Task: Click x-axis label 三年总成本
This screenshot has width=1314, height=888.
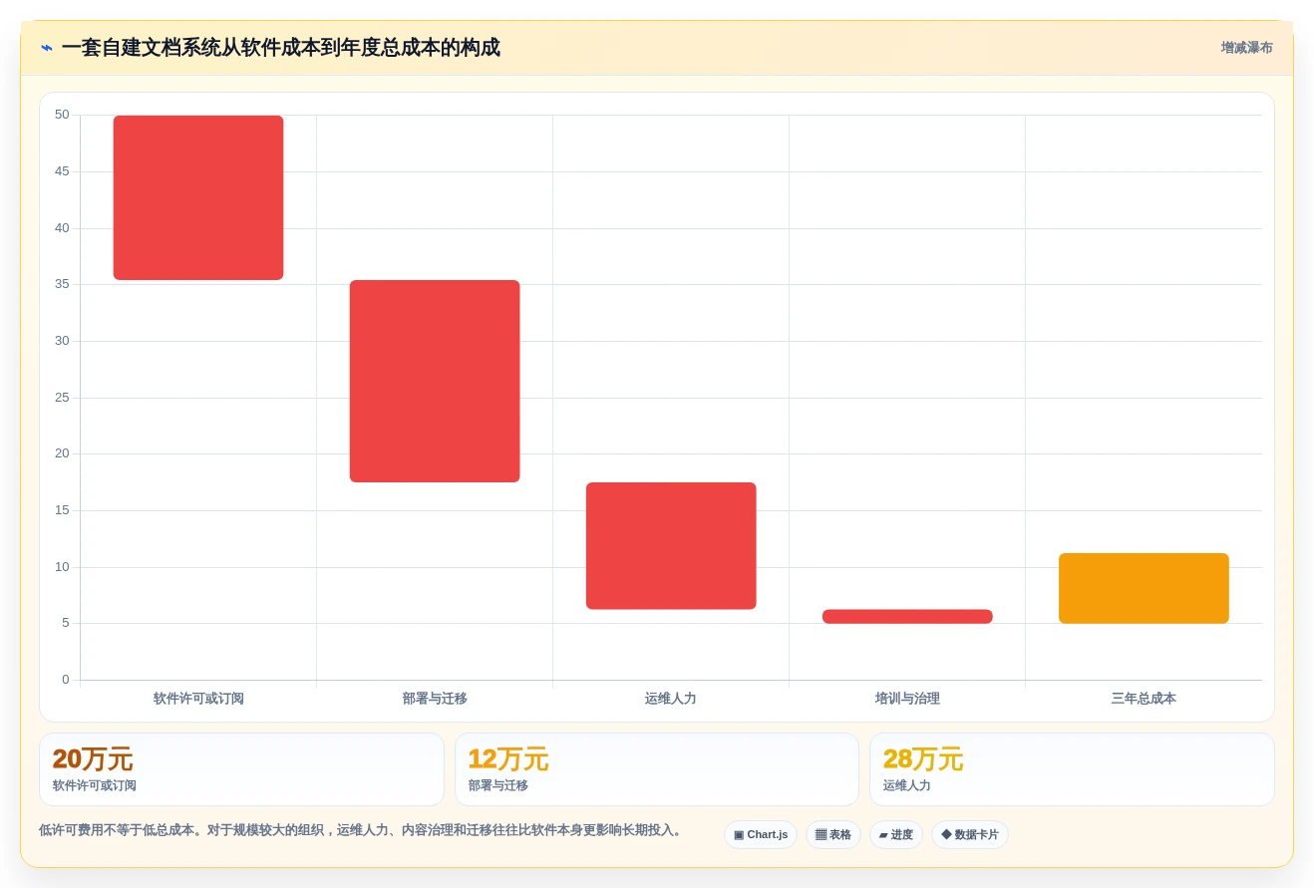Action: (x=1144, y=699)
